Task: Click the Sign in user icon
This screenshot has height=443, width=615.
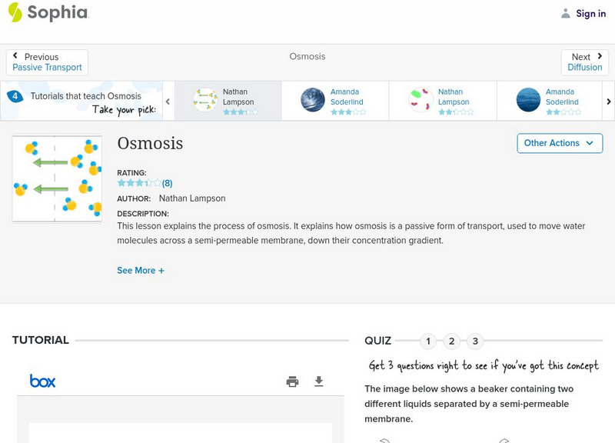Action: [x=566, y=13]
